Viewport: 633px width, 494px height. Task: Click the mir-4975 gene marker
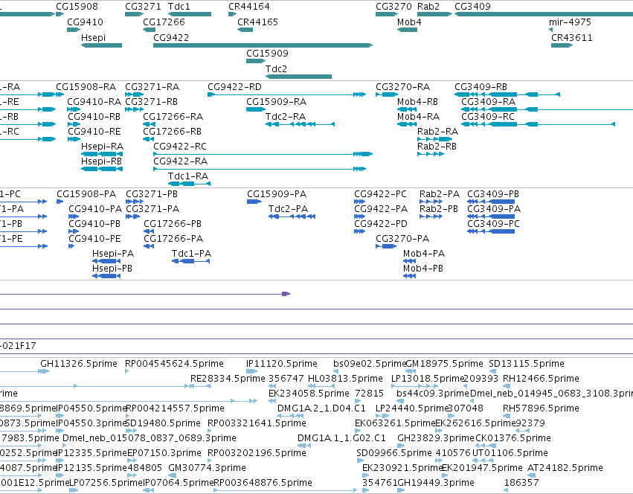(550, 30)
